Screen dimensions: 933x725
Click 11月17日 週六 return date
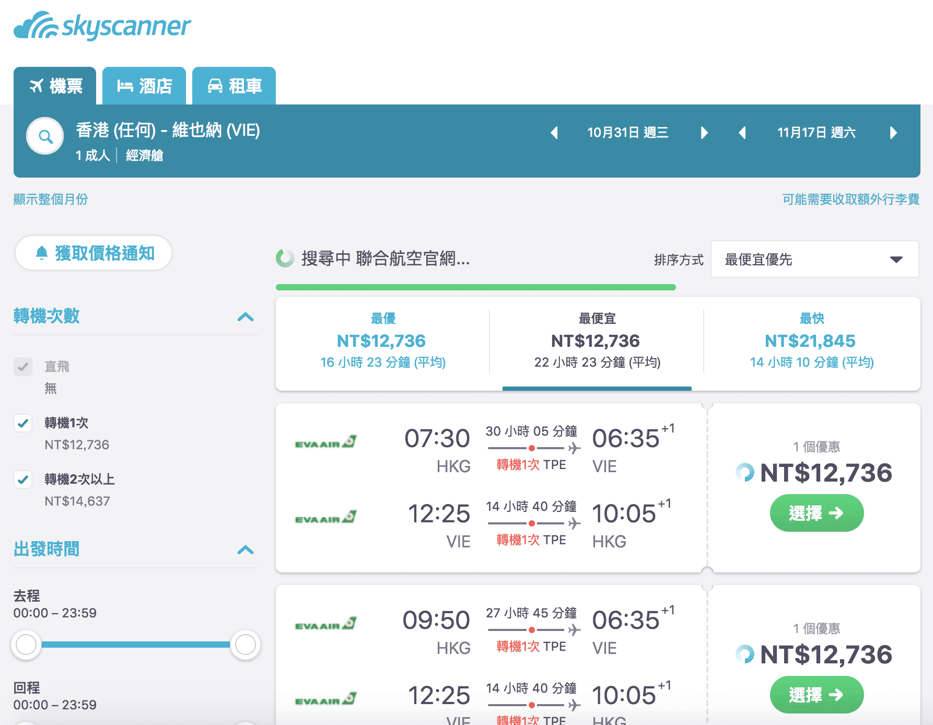click(x=817, y=133)
